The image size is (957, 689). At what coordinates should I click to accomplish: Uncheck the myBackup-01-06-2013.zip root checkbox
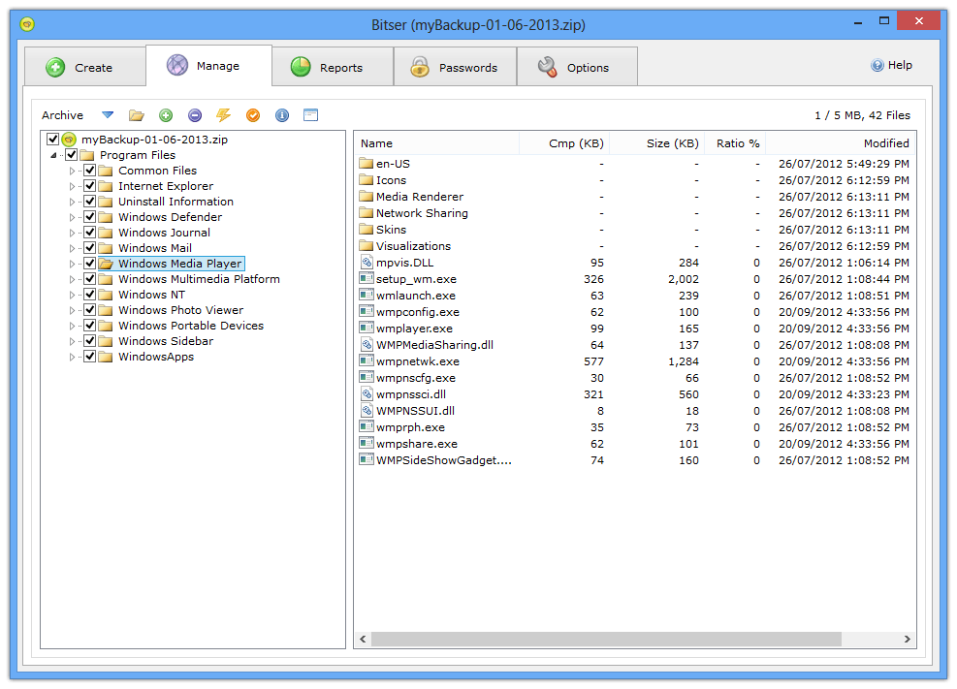pyautogui.click(x=53, y=139)
